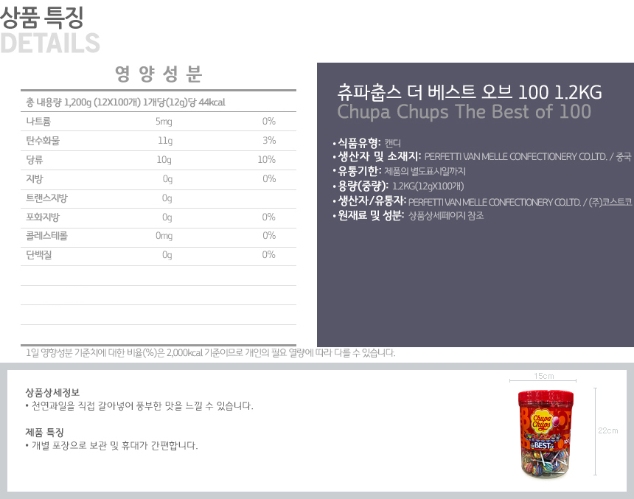The height and width of the screenshot is (499, 634).
Task: Click the 탄수화물 row label
Action: coord(42,141)
